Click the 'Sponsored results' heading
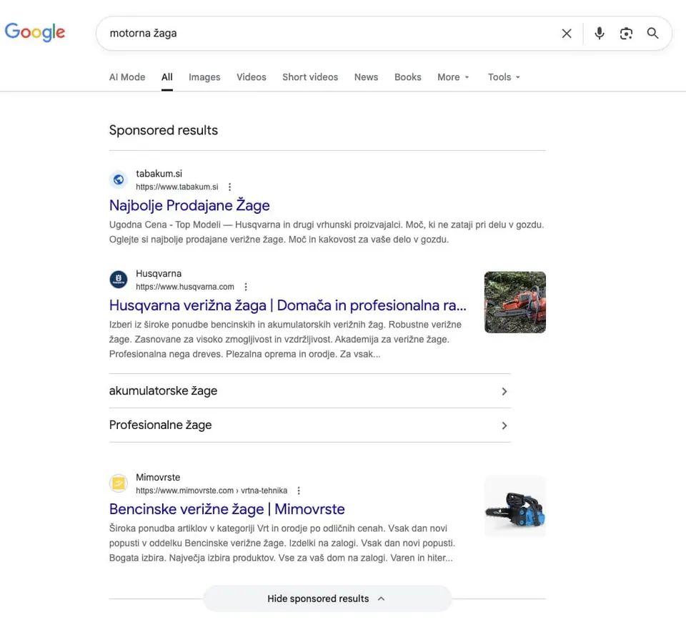Image resolution: width=686 pixels, height=620 pixels. [164, 130]
